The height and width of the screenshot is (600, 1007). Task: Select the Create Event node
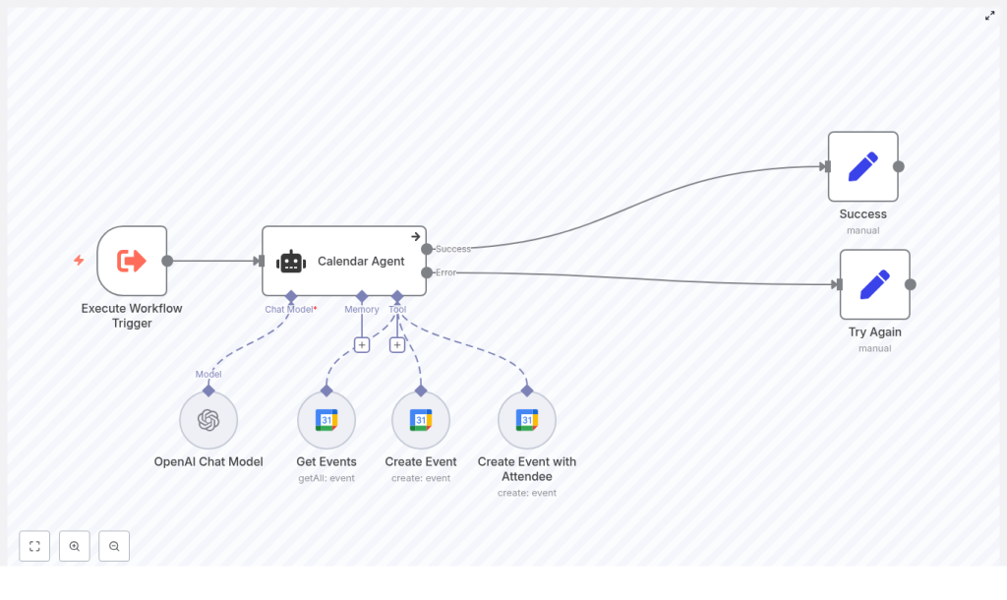(x=420, y=419)
